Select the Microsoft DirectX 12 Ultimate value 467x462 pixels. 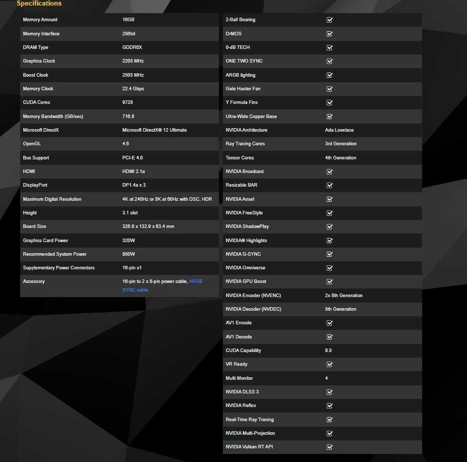pyautogui.click(x=154, y=130)
